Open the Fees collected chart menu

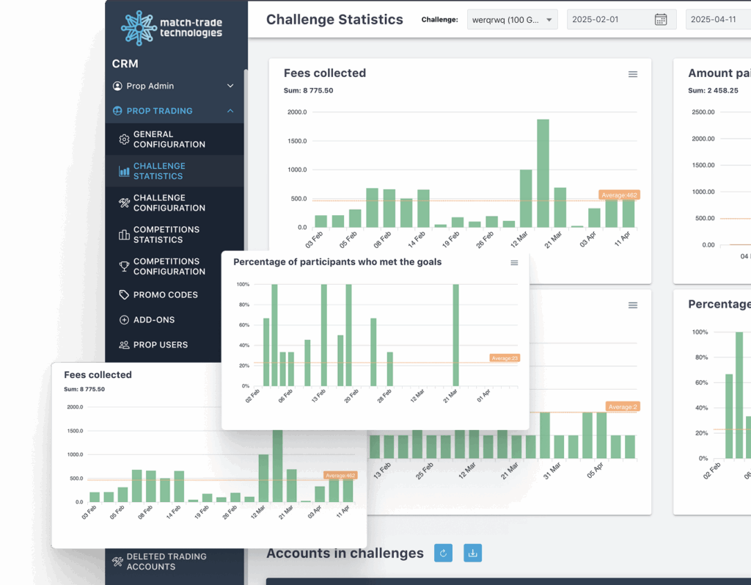(633, 73)
